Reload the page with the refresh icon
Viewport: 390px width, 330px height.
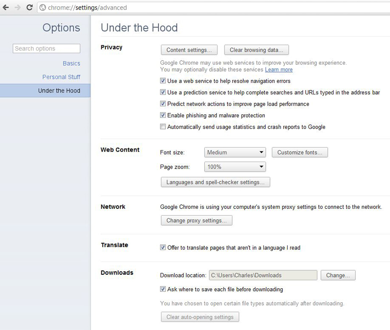[29, 7]
